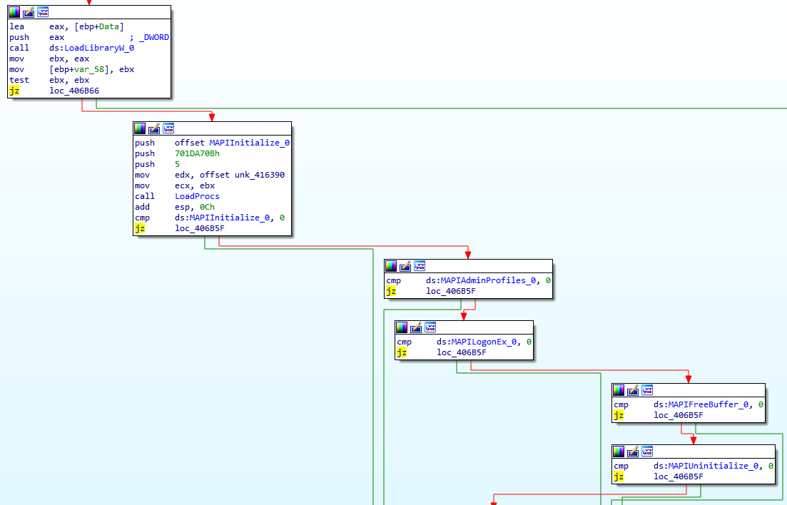Screen dimensions: 787x505
Task: Click the group nodes icon on the MAPILogonEx block
Action: click(430, 327)
